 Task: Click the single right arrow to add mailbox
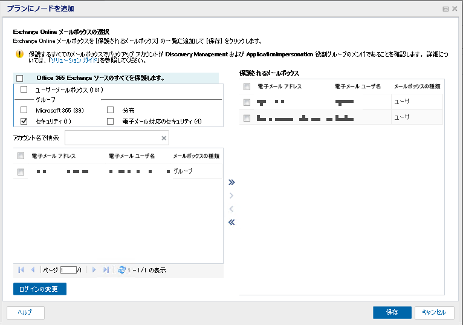(231, 195)
